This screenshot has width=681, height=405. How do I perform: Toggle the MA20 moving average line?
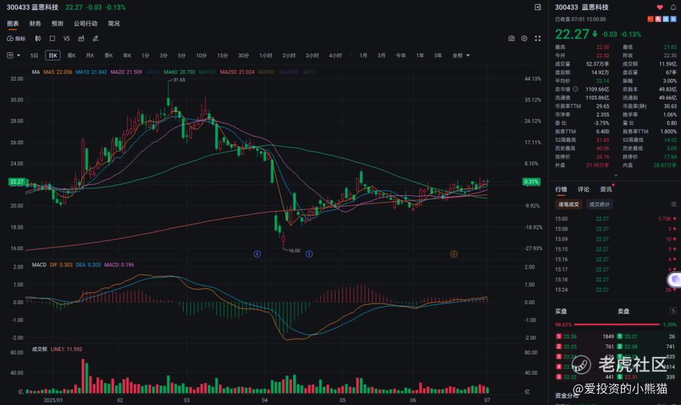coord(126,72)
